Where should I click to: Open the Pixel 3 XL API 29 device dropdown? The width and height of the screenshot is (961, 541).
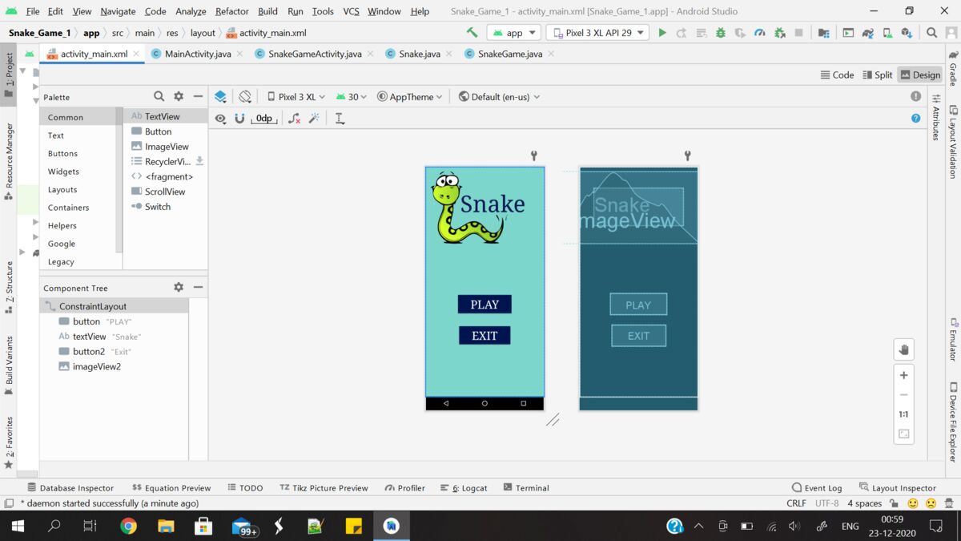point(597,33)
